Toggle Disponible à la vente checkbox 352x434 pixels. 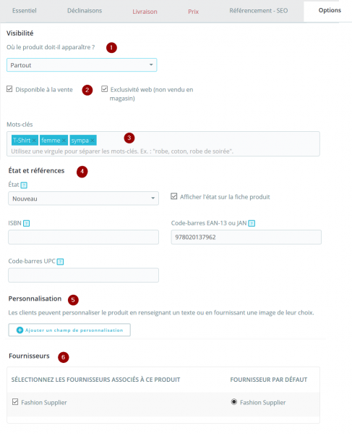tap(9, 89)
